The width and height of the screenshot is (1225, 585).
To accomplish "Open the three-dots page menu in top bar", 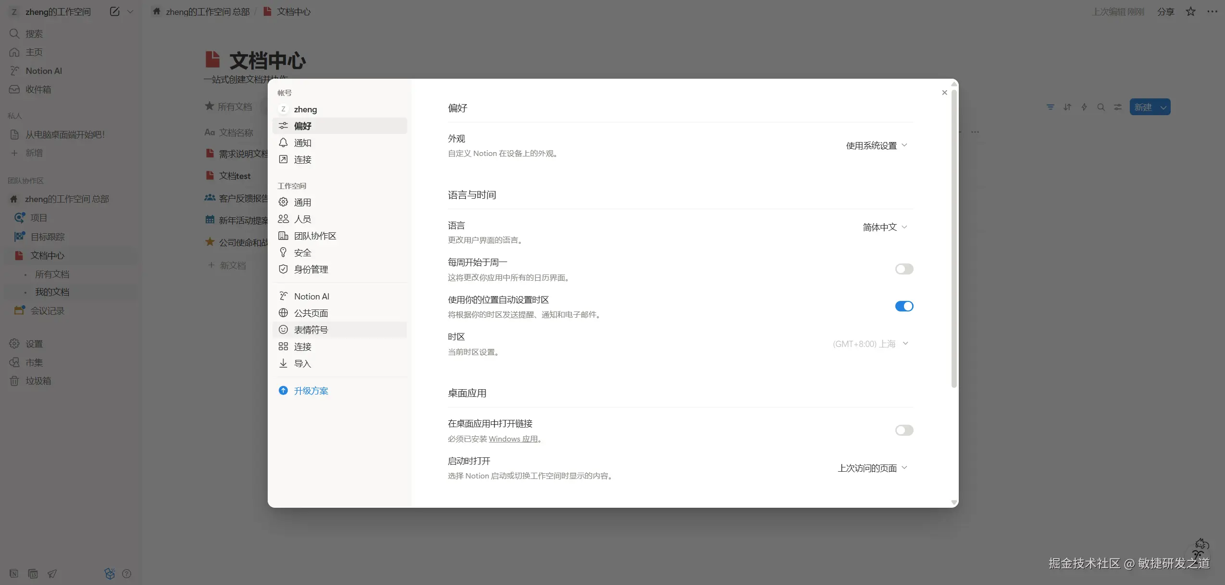I will coord(1212,12).
